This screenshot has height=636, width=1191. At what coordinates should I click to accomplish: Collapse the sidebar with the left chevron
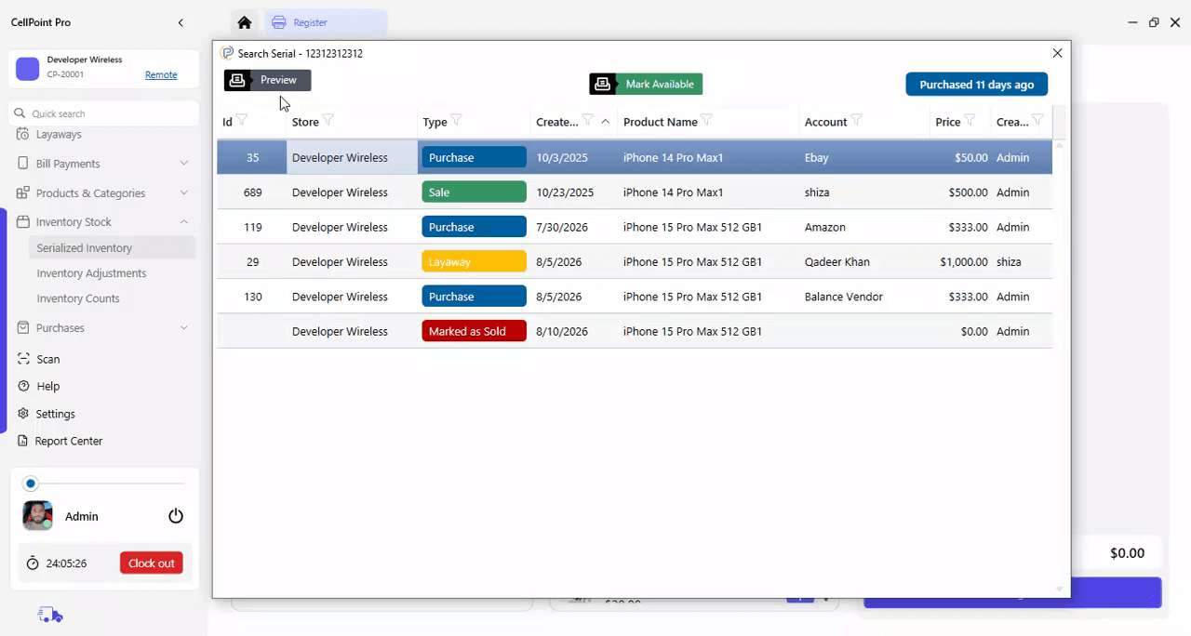coord(181,22)
